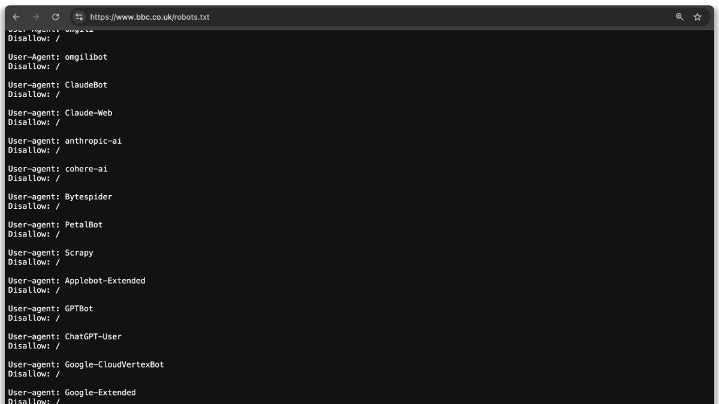Click the omgilibot user-agent line

(x=58, y=57)
